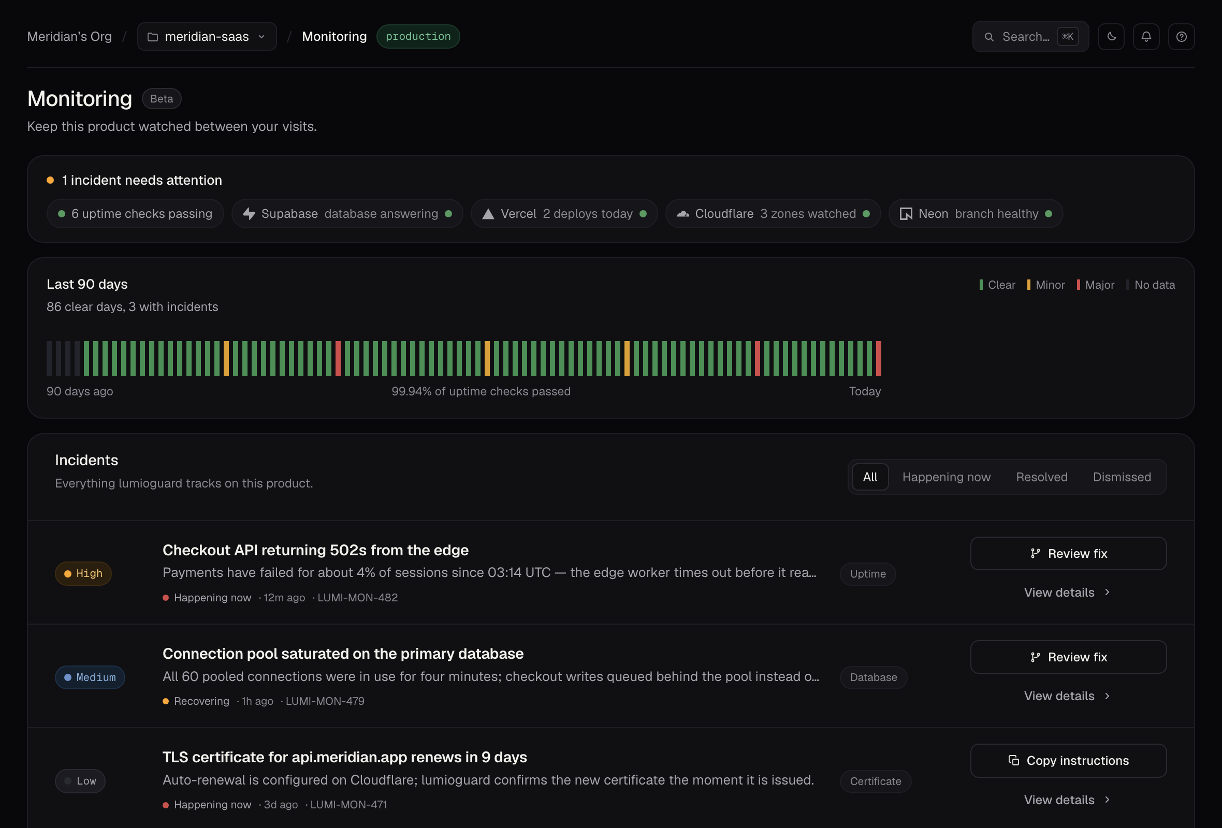Click the Certificate category tag

click(876, 781)
